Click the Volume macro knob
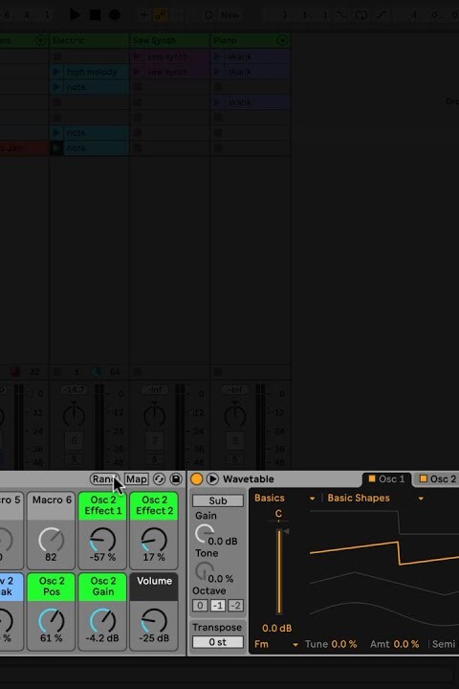459x689 pixels. pyautogui.click(x=154, y=620)
